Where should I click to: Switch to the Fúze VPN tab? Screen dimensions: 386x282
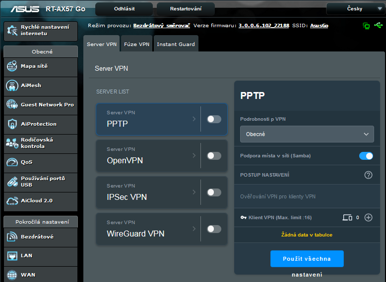(136, 45)
